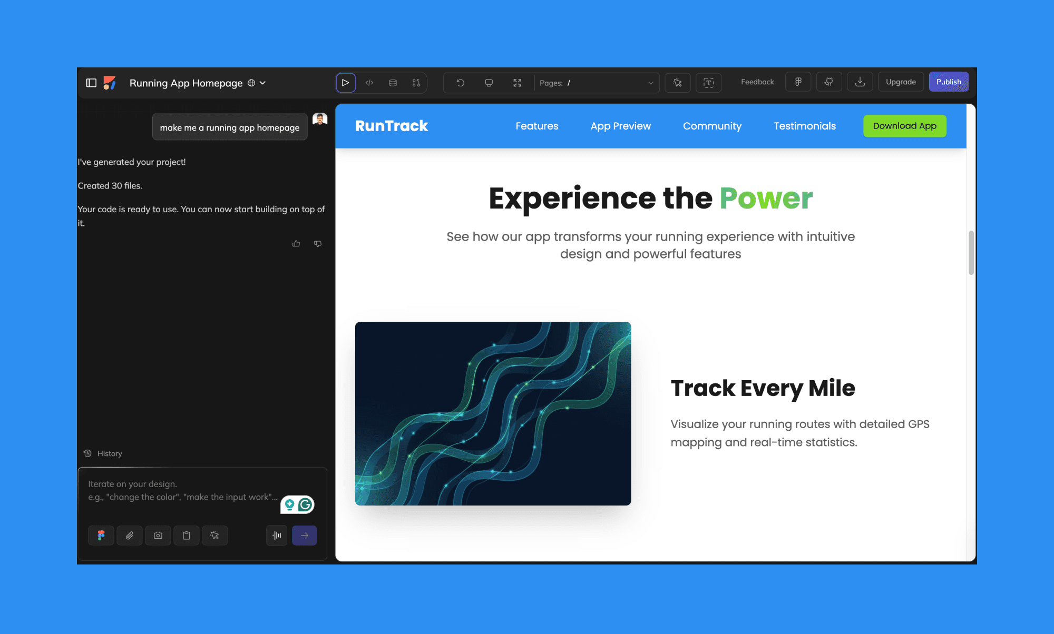Give thumbs up to the response
The image size is (1054, 634).
pos(296,243)
